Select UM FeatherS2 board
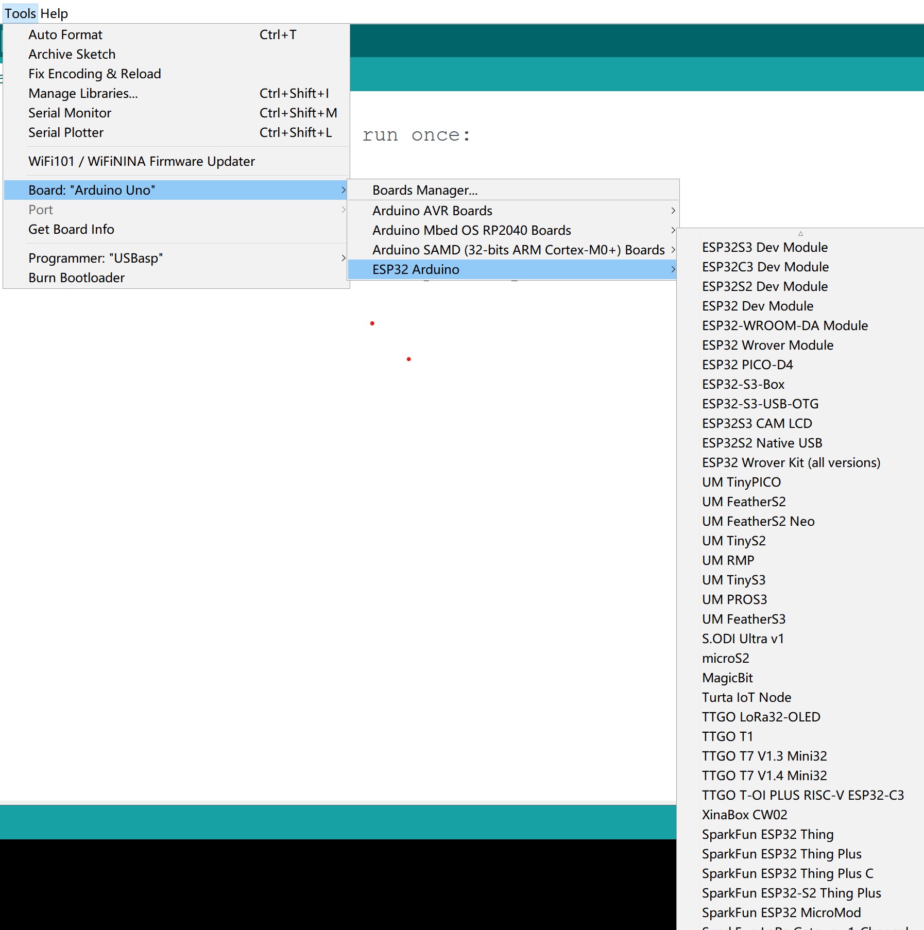This screenshot has height=930, width=924. (800, 502)
